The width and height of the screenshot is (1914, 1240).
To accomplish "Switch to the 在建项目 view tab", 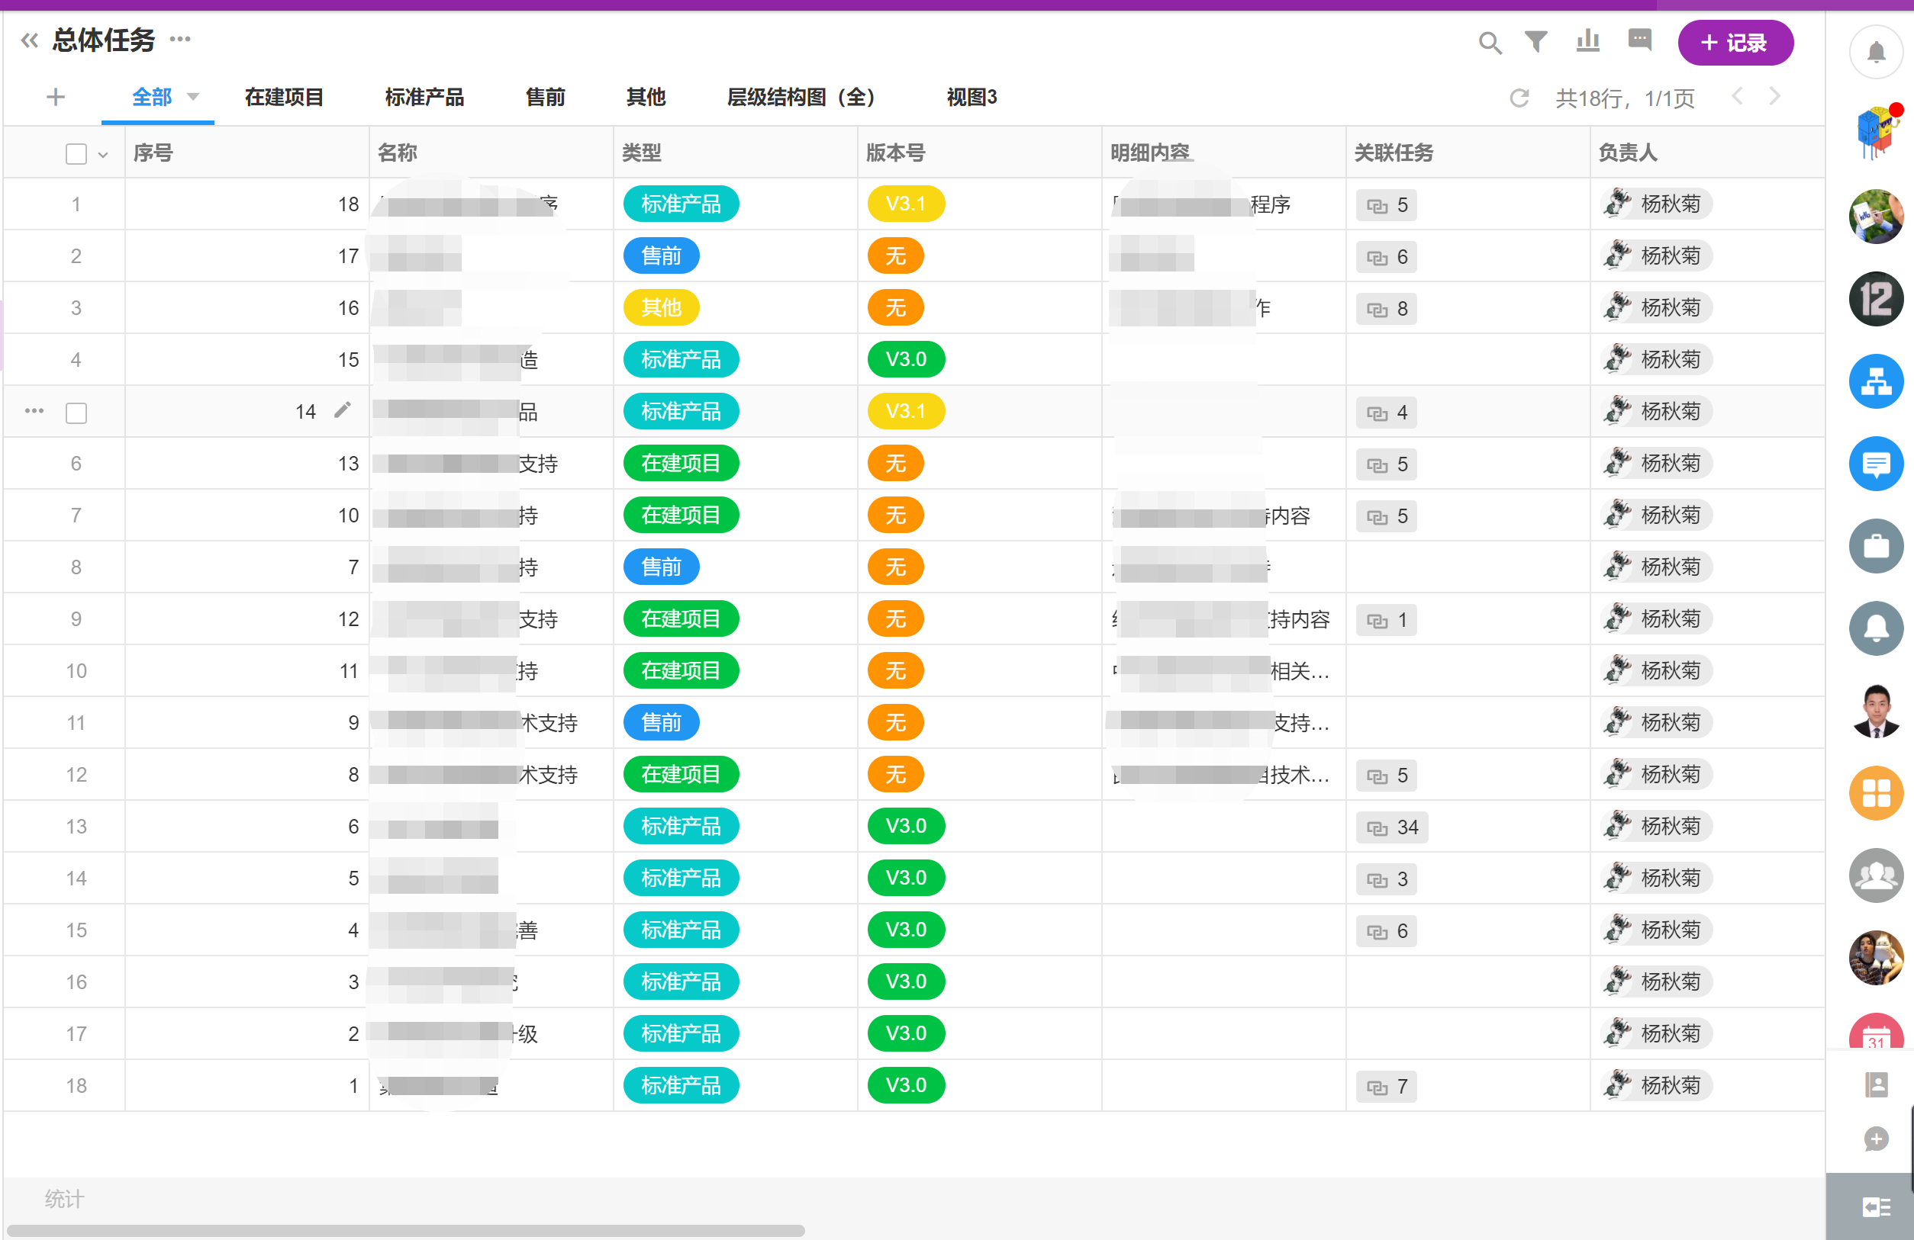I will [x=284, y=98].
